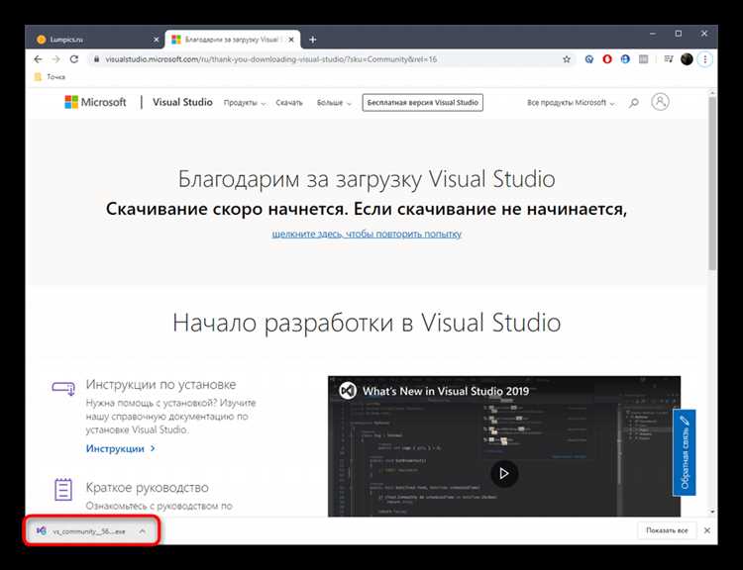Open the blue globe extension icon
743x570 pixels.
click(625, 59)
